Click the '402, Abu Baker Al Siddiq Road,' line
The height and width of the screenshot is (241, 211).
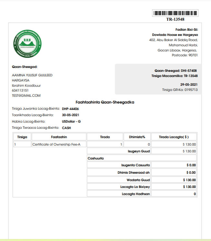pos(174,40)
